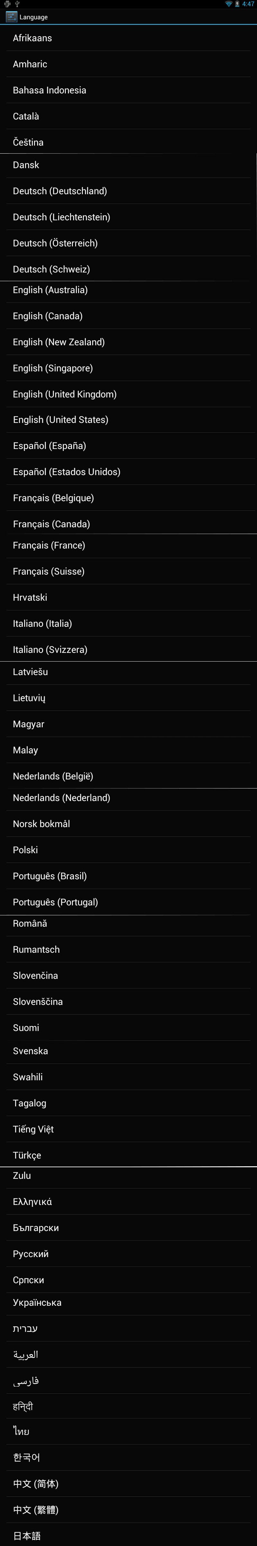Pick Italiano (Svizzera) language
The width and height of the screenshot is (257, 1546).
[x=128, y=649]
